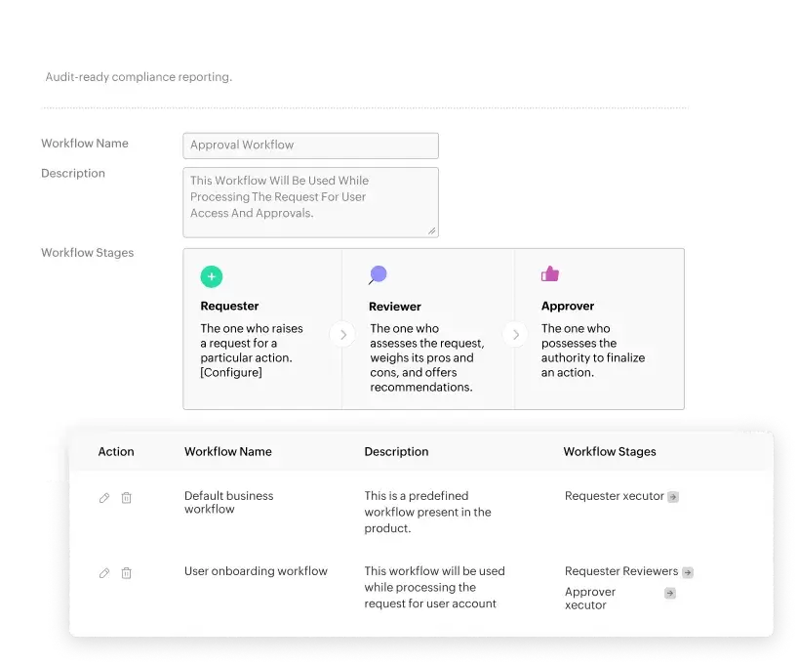Image resolution: width=798 pixels, height=665 pixels.
Task: Select the Requester stage heading
Action: 229,306
